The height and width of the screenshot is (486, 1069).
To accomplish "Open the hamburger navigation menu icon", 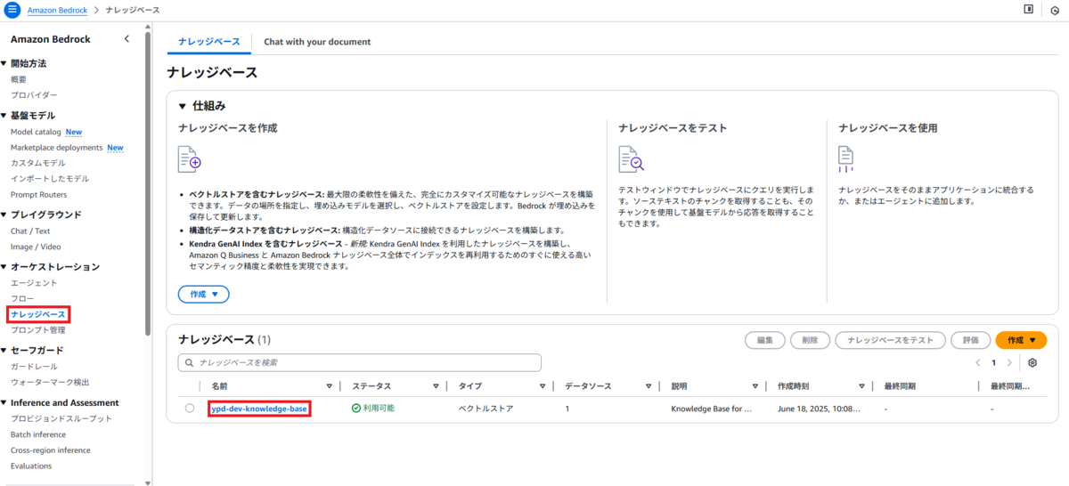I will (12, 9).
